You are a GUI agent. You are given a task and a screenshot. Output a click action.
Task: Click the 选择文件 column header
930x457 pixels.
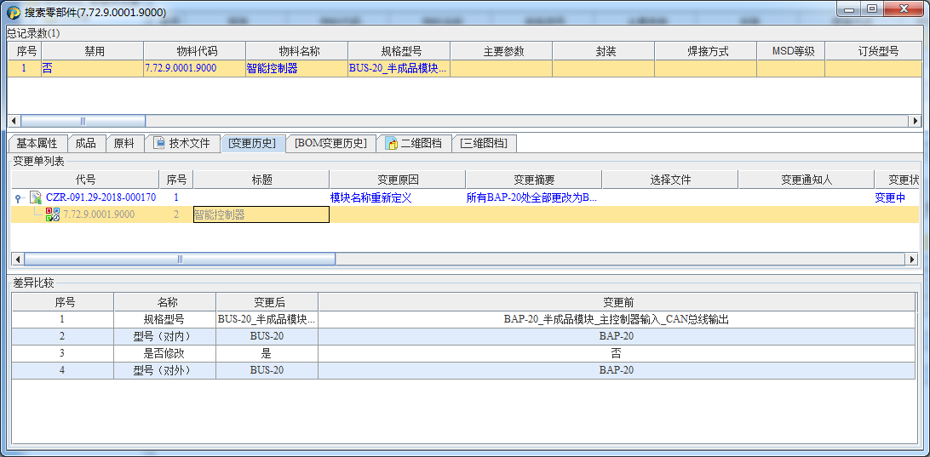(x=670, y=180)
